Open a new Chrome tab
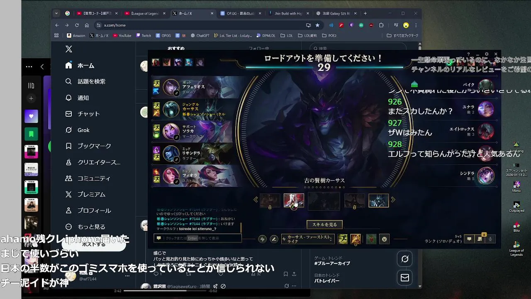 pyautogui.click(x=365, y=13)
